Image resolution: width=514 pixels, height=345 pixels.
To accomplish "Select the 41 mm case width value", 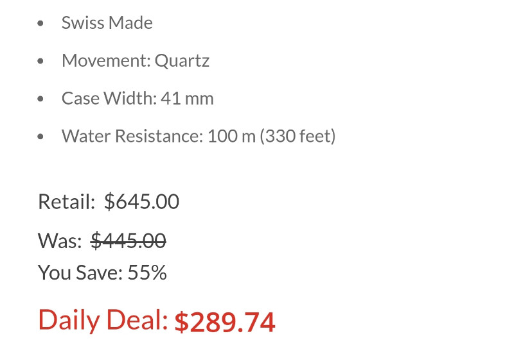I will (187, 98).
